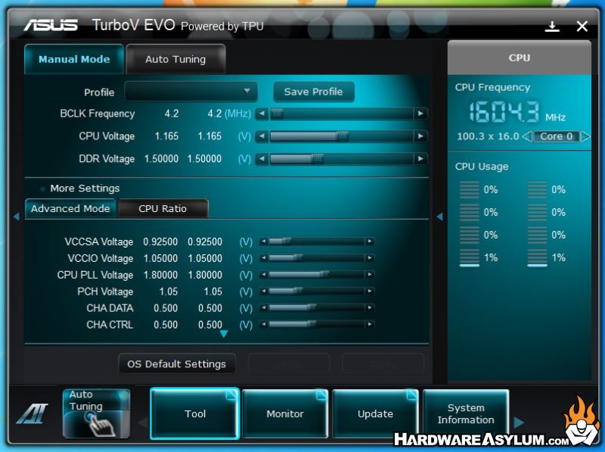Click the BCLK Frequency slider handle
Image resolution: width=605 pixels, height=452 pixels.
coord(276,114)
